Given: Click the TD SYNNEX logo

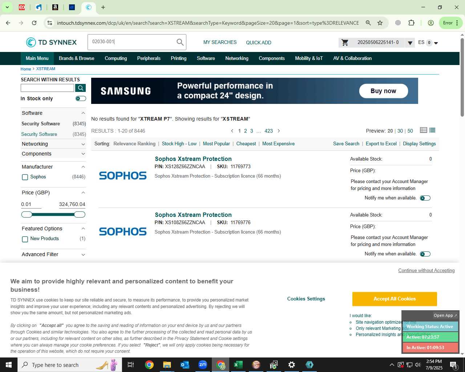Looking at the screenshot, I should click(x=51, y=42).
